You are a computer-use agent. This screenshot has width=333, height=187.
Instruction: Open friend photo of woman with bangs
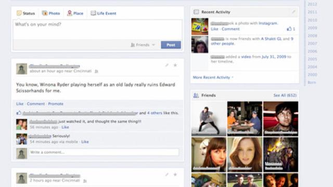point(209,154)
